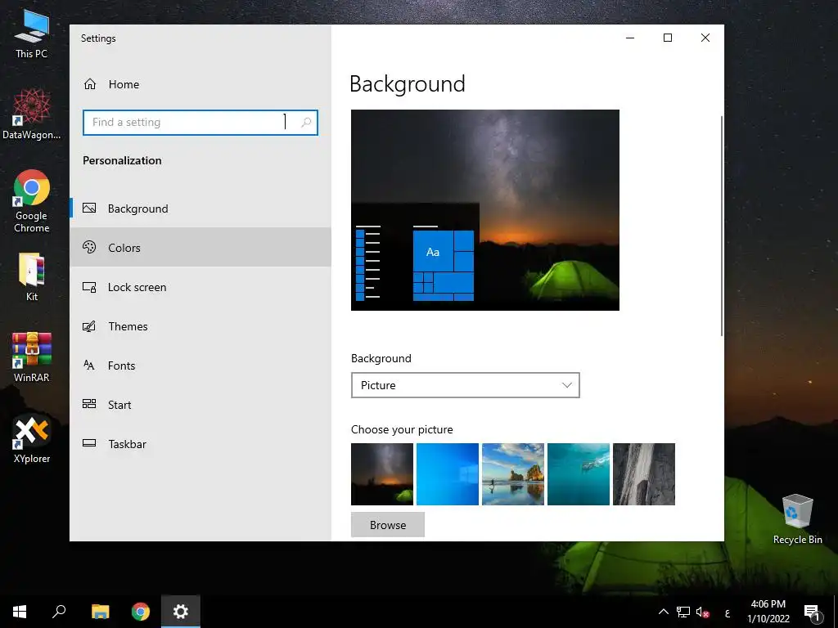The height and width of the screenshot is (628, 838).
Task: Open the network icon in system tray
Action: [x=683, y=612]
